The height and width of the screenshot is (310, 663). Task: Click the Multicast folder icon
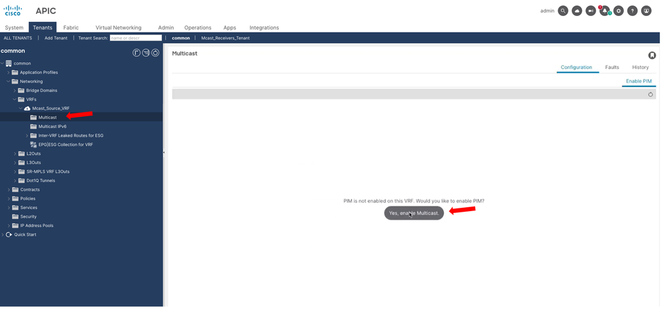(x=33, y=117)
